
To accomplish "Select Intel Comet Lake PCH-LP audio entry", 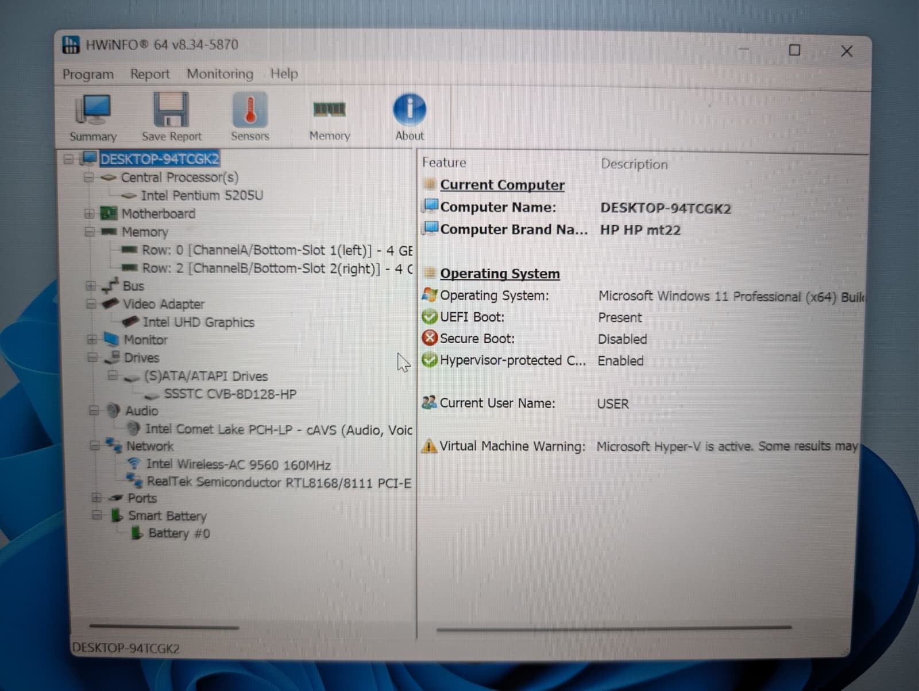I will 279,429.
